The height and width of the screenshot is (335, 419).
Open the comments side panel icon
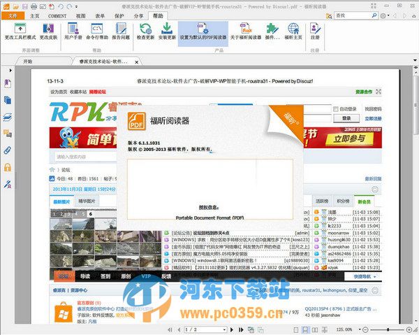click(x=8, y=134)
